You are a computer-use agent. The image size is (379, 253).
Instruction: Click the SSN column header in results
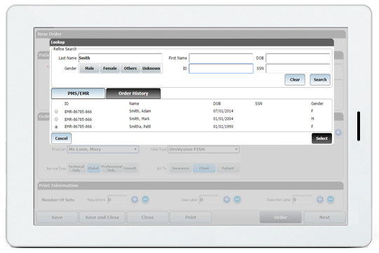tap(258, 103)
